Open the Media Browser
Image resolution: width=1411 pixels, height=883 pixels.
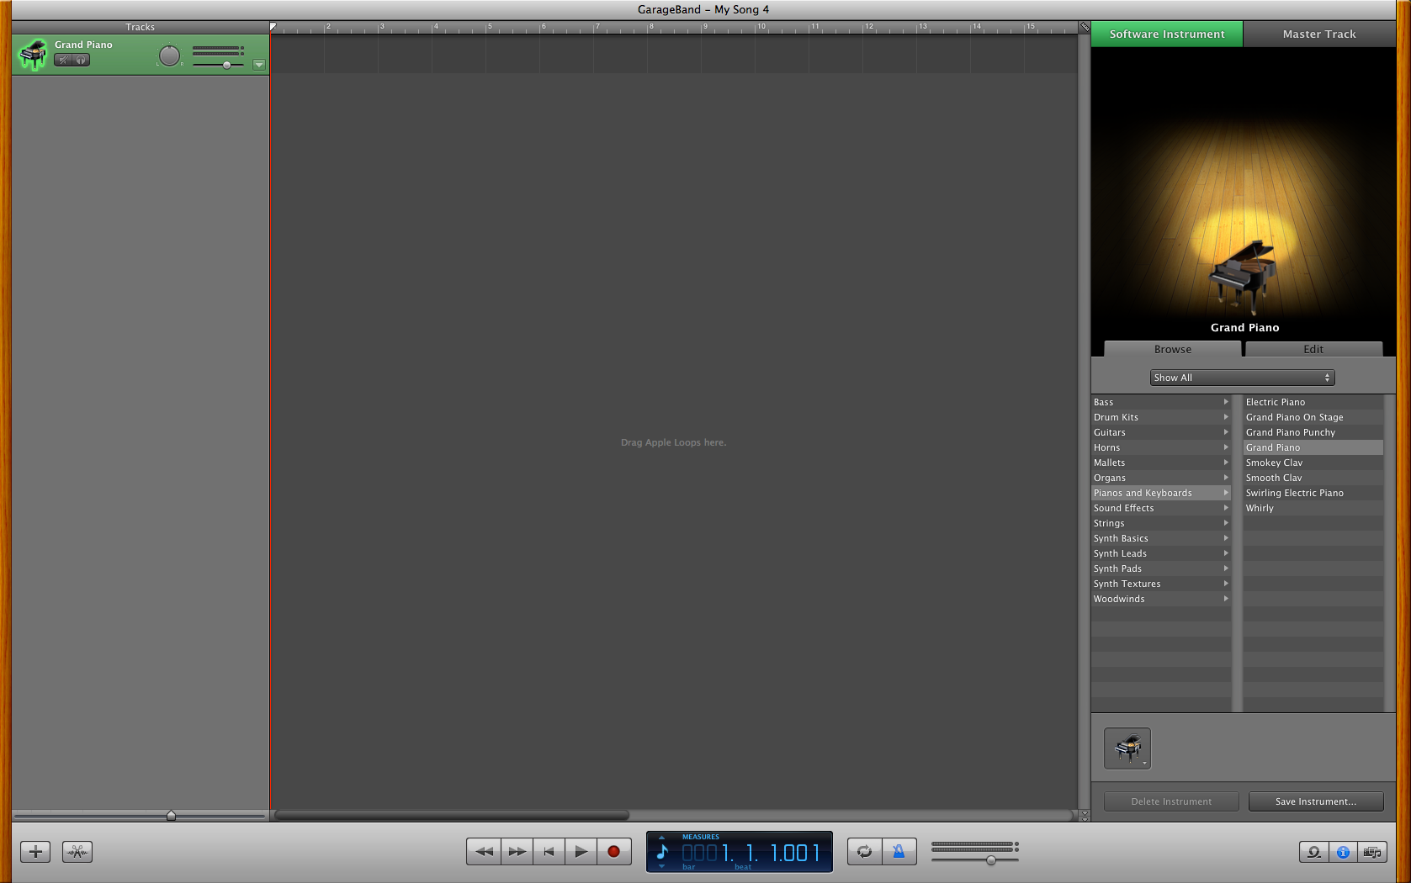point(1372,852)
